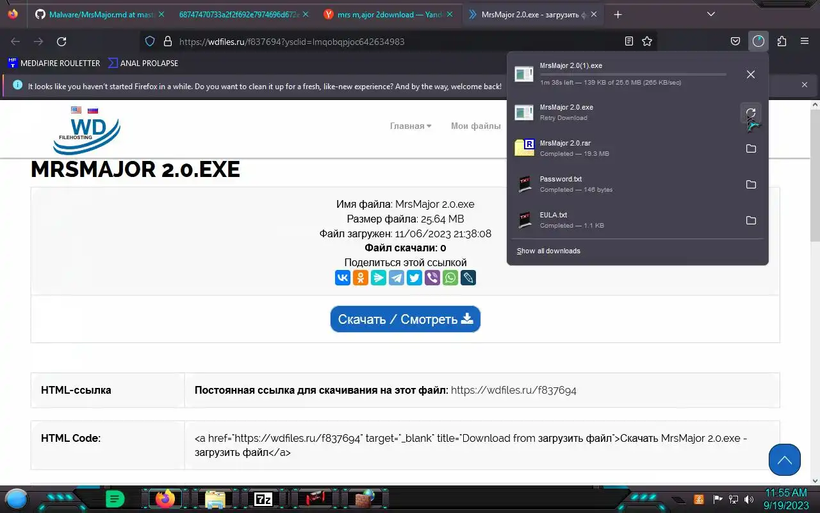Open the Firefox extensions menu
The height and width of the screenshot is (513, 820).
[x=782, y=41]
